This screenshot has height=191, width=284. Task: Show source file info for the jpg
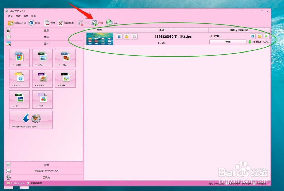(x=119, y=37)
